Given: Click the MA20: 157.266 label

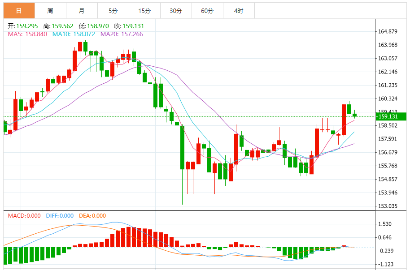Looking at the screenshot, I should pos(122,34).
